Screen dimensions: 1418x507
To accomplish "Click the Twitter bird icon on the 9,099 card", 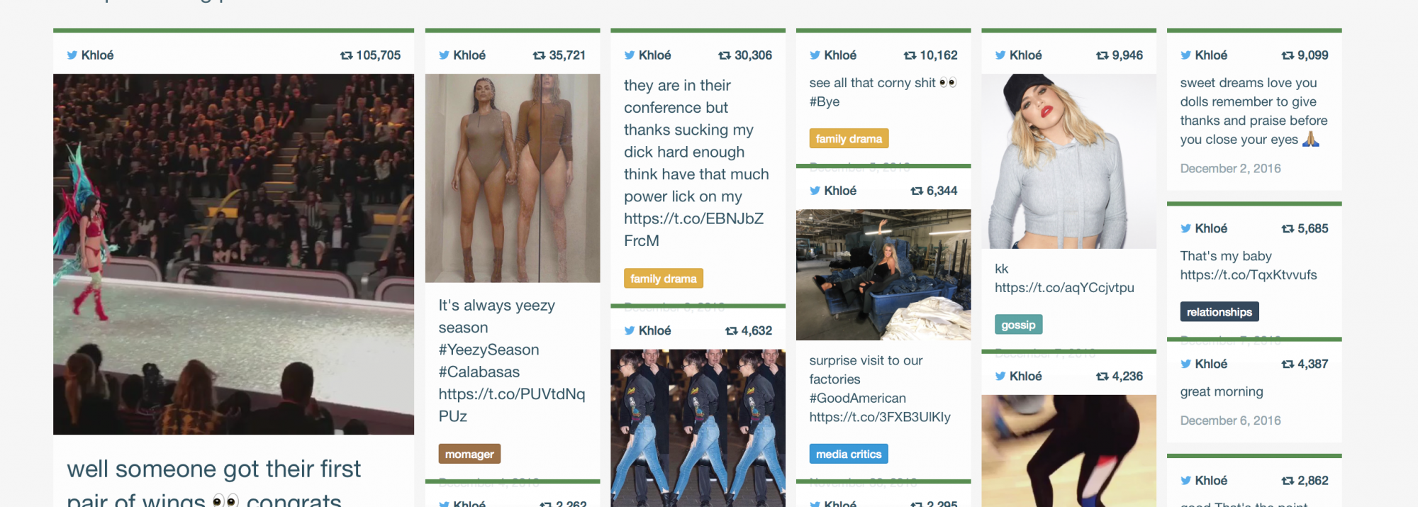I will click(x=1185, y=55).
